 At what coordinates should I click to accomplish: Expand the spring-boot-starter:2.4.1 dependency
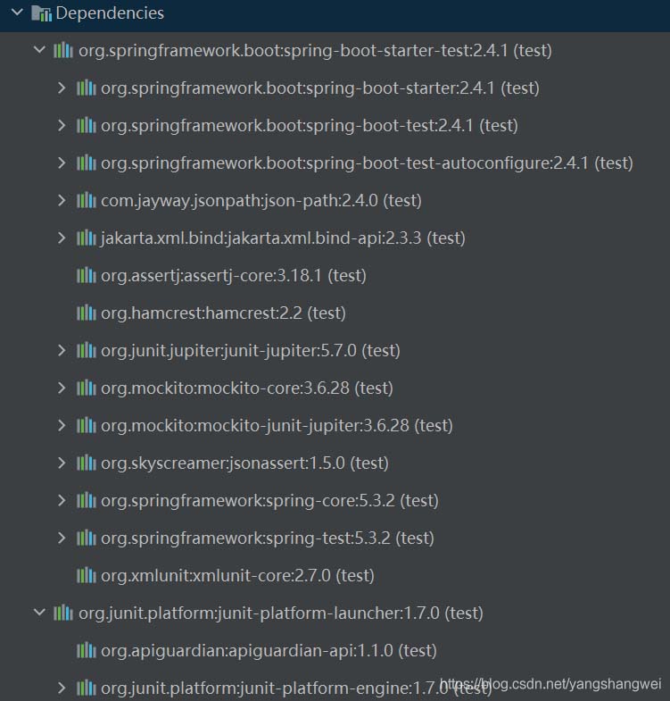click(x=62, y=88)
